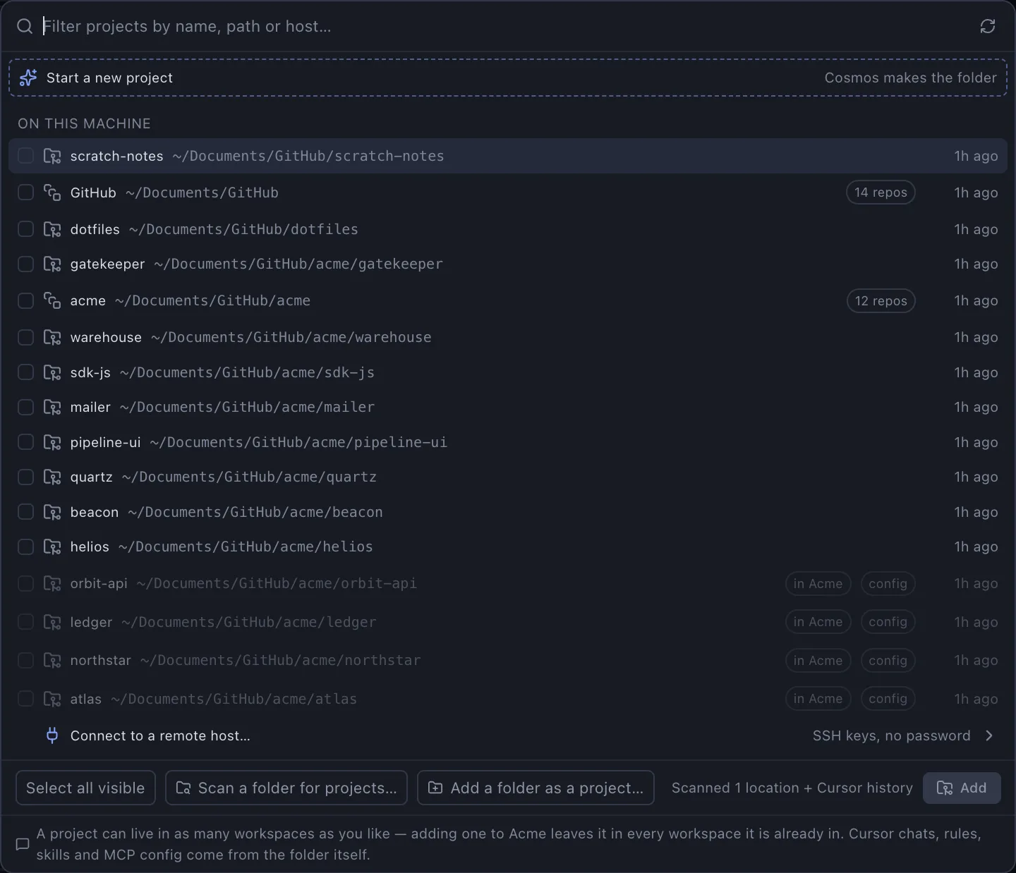The width and height of the screenshot is (1016, 873).
Task: Open Connect to a remote host…
Action: (508, 735)
